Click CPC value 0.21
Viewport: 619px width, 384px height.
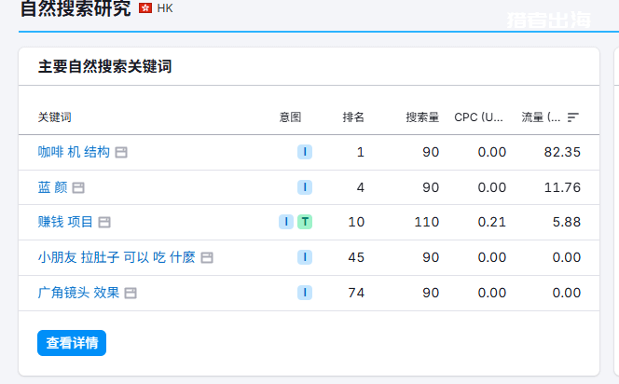(x=492, y=222)
